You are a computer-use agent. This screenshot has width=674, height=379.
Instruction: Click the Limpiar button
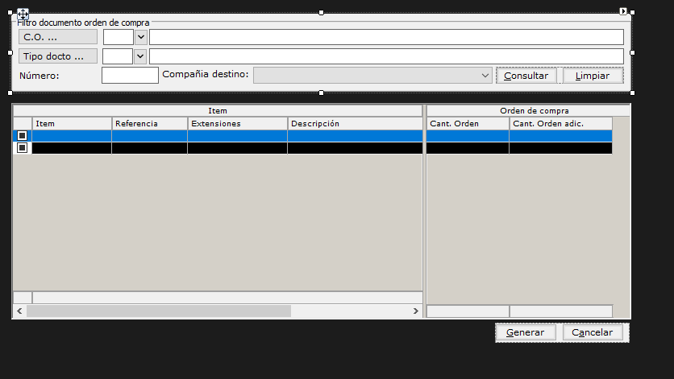(x=593, y=76)
